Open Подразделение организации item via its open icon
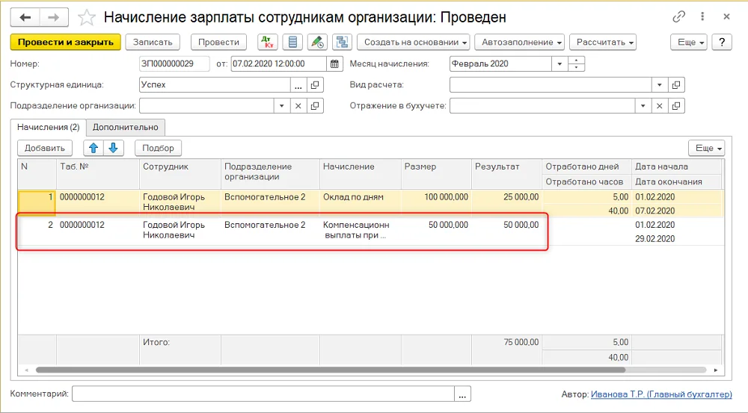 coord(315,106)
